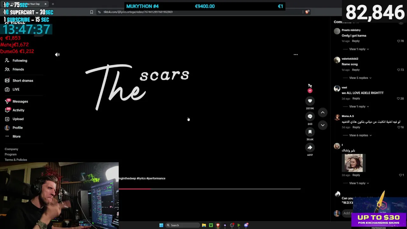Open a new browser tab
This screenshot has height=229, width=407.
point(53,4)
